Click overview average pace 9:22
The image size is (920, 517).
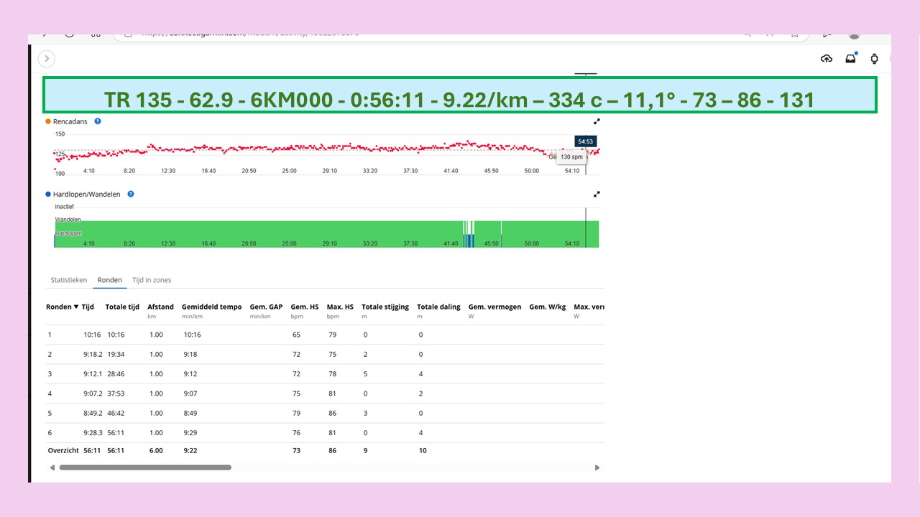click(190, 450)
